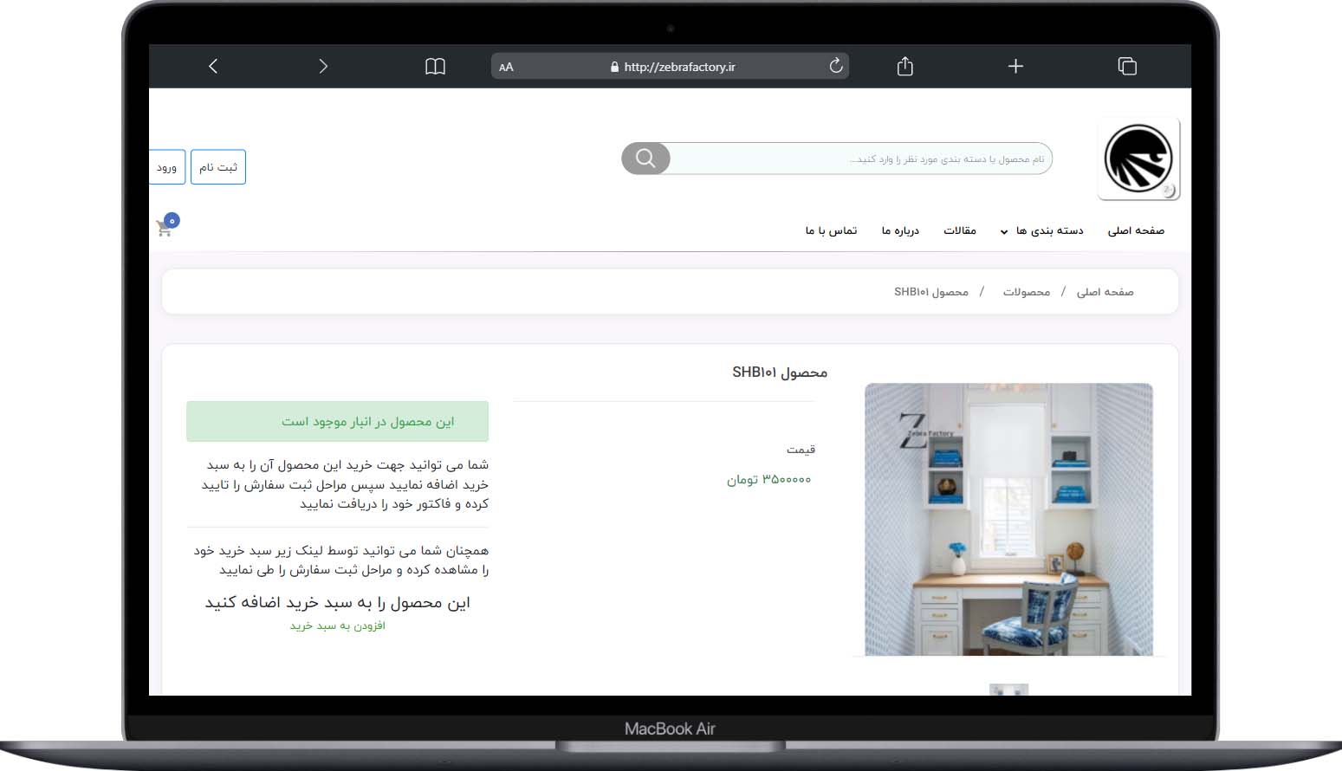The width and height of the screenshot is (1342, 771).
Task: Expand the دسته بندی ها dropdown
Action: tap(1042, 230)
